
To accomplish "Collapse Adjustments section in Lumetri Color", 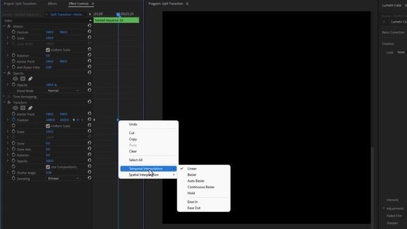I will [x=383, y=208].
